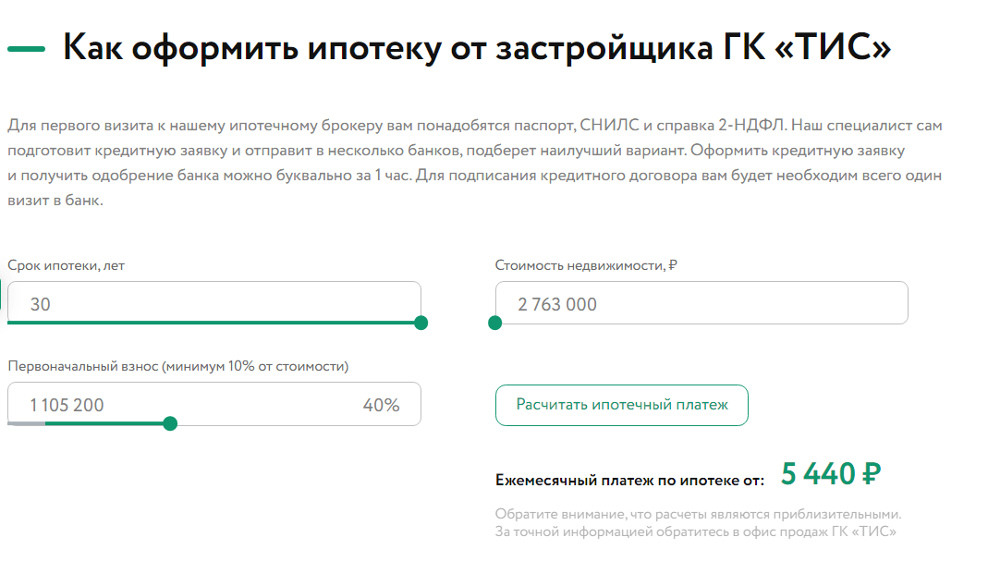This screenshot has width=988, height=574.
Task: Click the property cost slider handle
Action: [x=494, y=323]
